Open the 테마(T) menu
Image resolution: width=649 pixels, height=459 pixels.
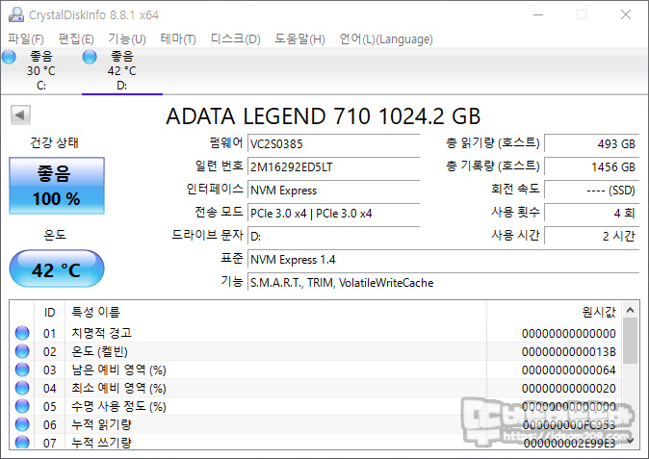pyautogui.click(x=178, y=38)
